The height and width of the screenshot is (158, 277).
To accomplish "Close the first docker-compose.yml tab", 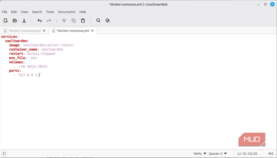I will (44, 31).
